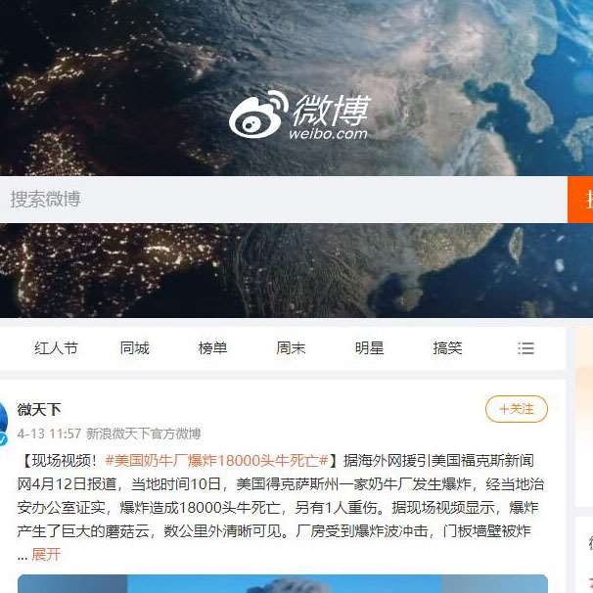The height and width of the screenshot is (593, 593).
Task: Click the orange search button
Action: [580, 200]
